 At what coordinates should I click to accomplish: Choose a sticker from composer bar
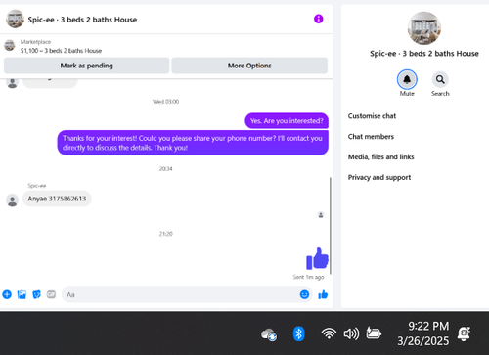point(36,294)
